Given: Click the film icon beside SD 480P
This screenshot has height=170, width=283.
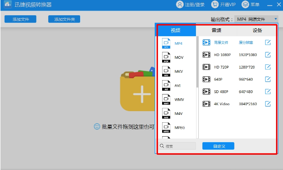Looking at the screenshot, I should click(207, 92).
